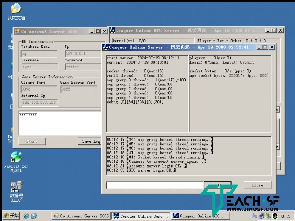Click the 'map group 0 thread' stat line

coord(147,80)
